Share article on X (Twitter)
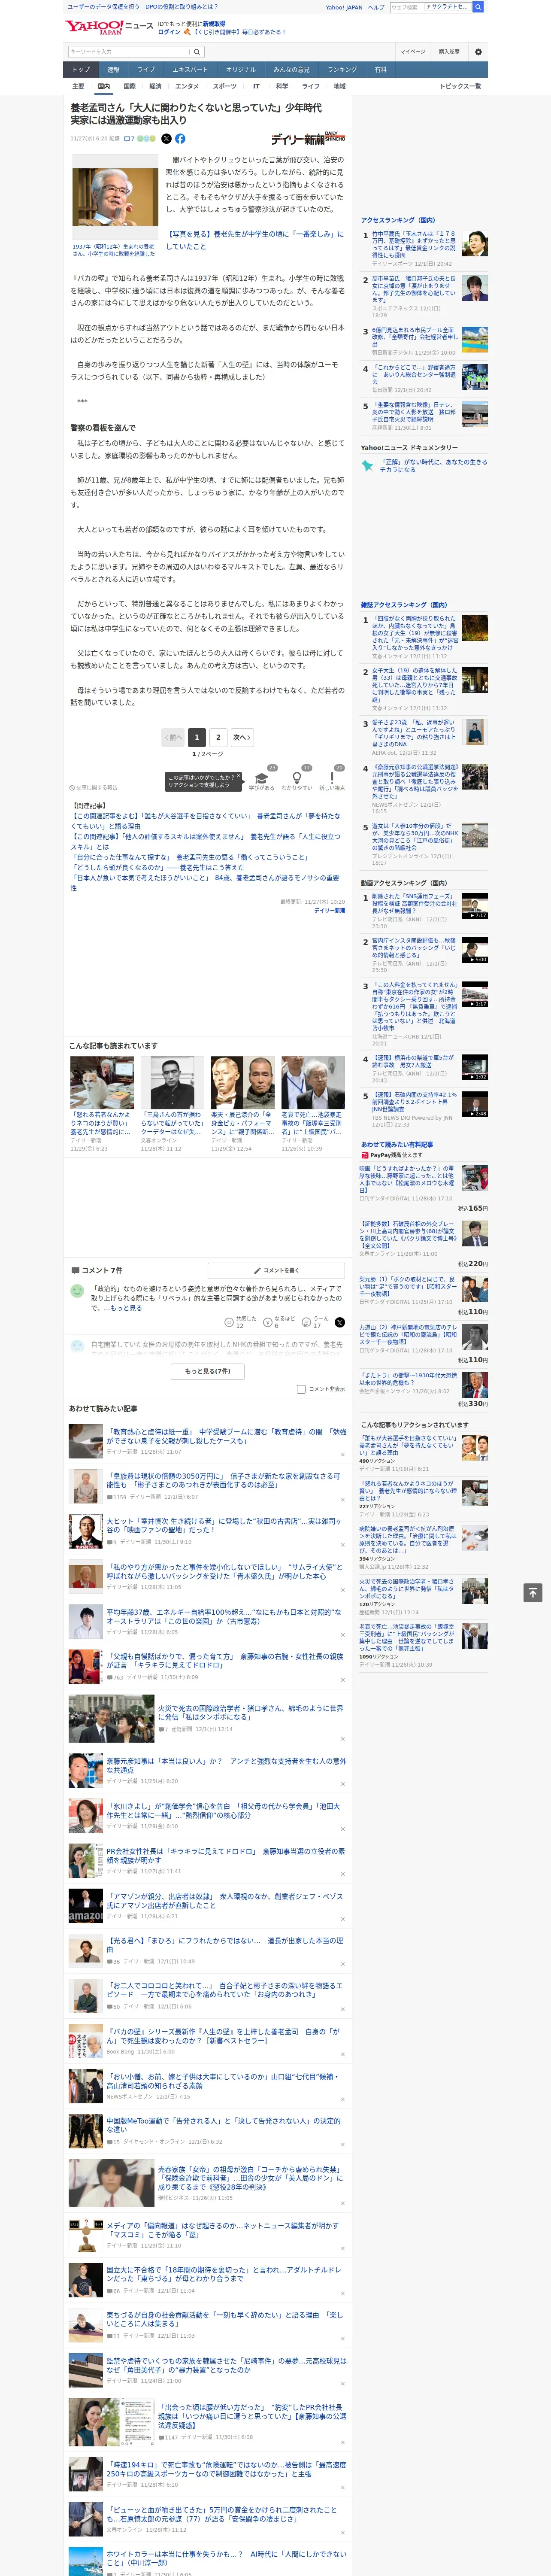The height and width of the screenshot is (2576, 551). [166, 139]
